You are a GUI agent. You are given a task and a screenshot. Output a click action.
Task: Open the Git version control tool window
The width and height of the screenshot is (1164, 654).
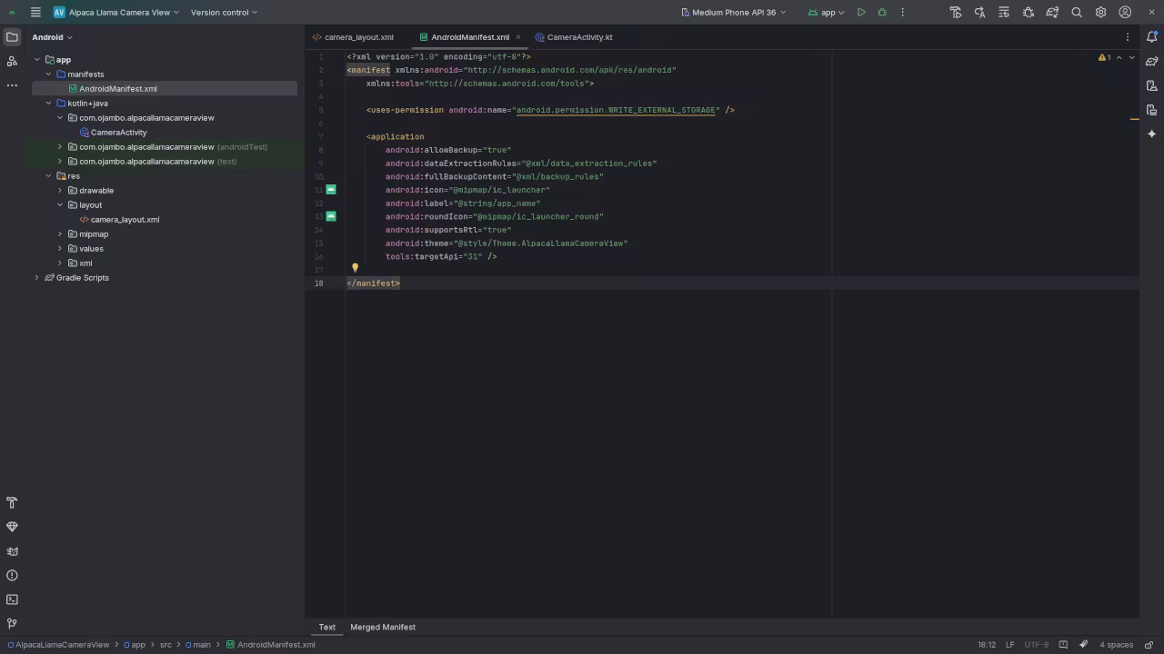tap(12, 623)
